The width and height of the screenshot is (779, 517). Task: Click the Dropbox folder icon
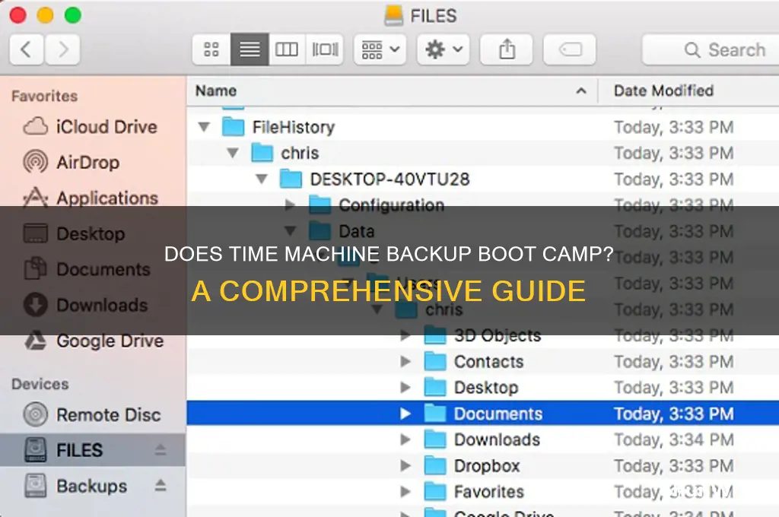click(435, 466)
